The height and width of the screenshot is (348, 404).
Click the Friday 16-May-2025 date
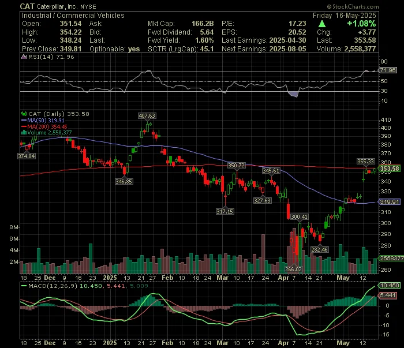tap(344, 16)
